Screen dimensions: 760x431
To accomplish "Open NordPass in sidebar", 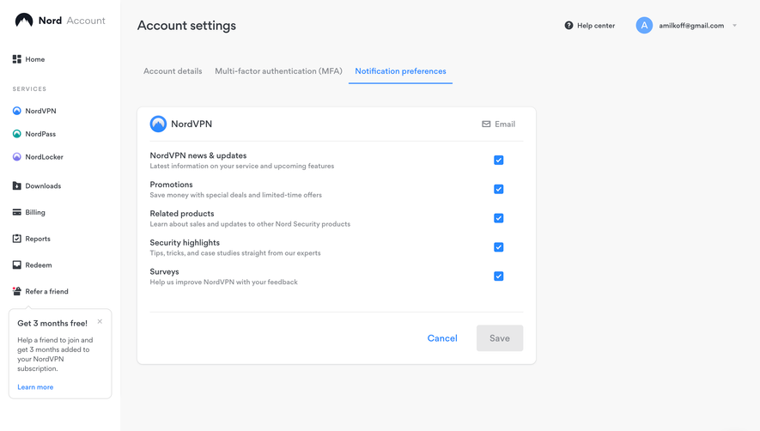I will point(40,134).
